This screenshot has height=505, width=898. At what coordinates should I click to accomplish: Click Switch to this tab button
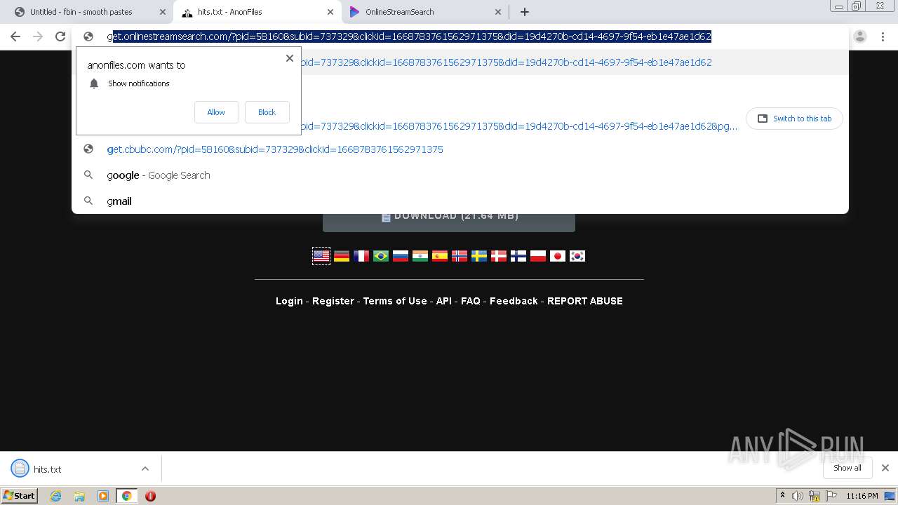(794, 119)
